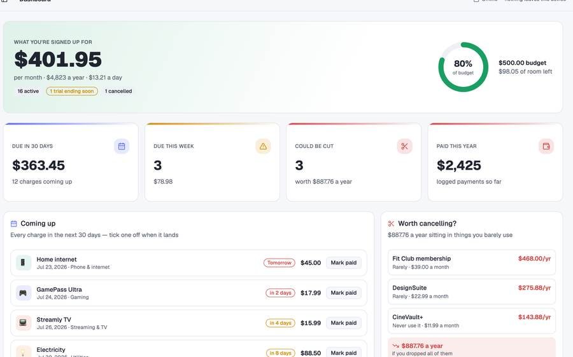
Task: Mark Home internet as paid
Action: pos(344,262)
